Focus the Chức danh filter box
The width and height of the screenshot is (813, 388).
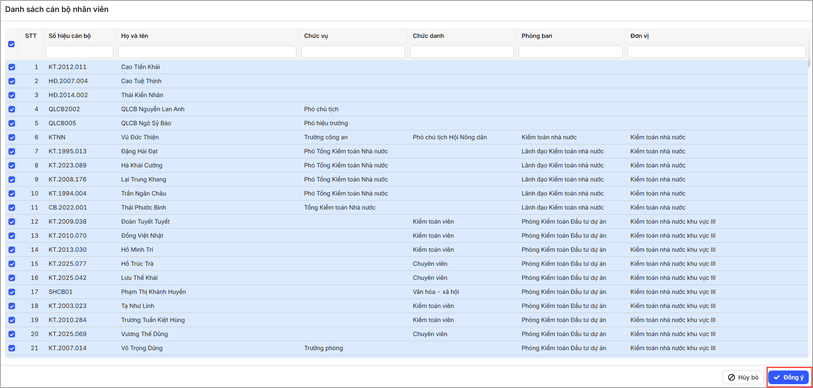click(462, 52)
